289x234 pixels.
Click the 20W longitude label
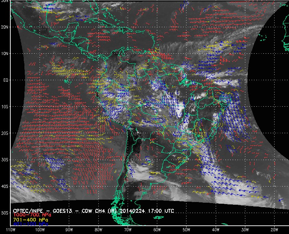274,230
